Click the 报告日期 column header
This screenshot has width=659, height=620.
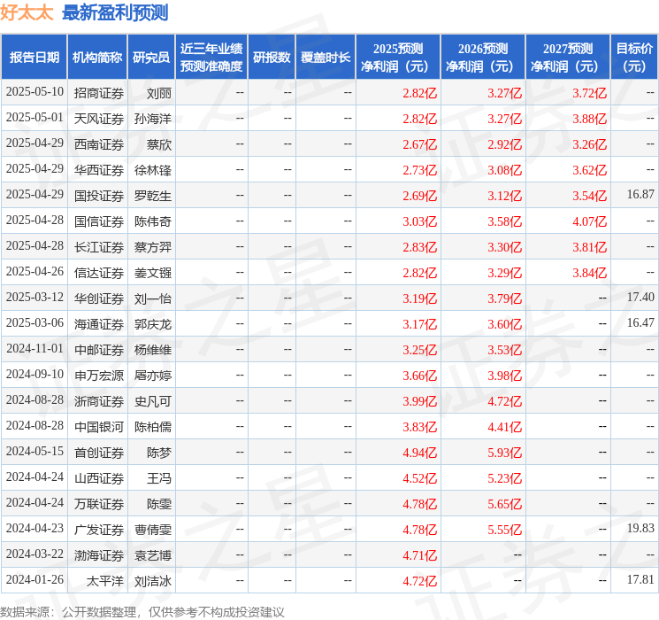coord(34,58)
